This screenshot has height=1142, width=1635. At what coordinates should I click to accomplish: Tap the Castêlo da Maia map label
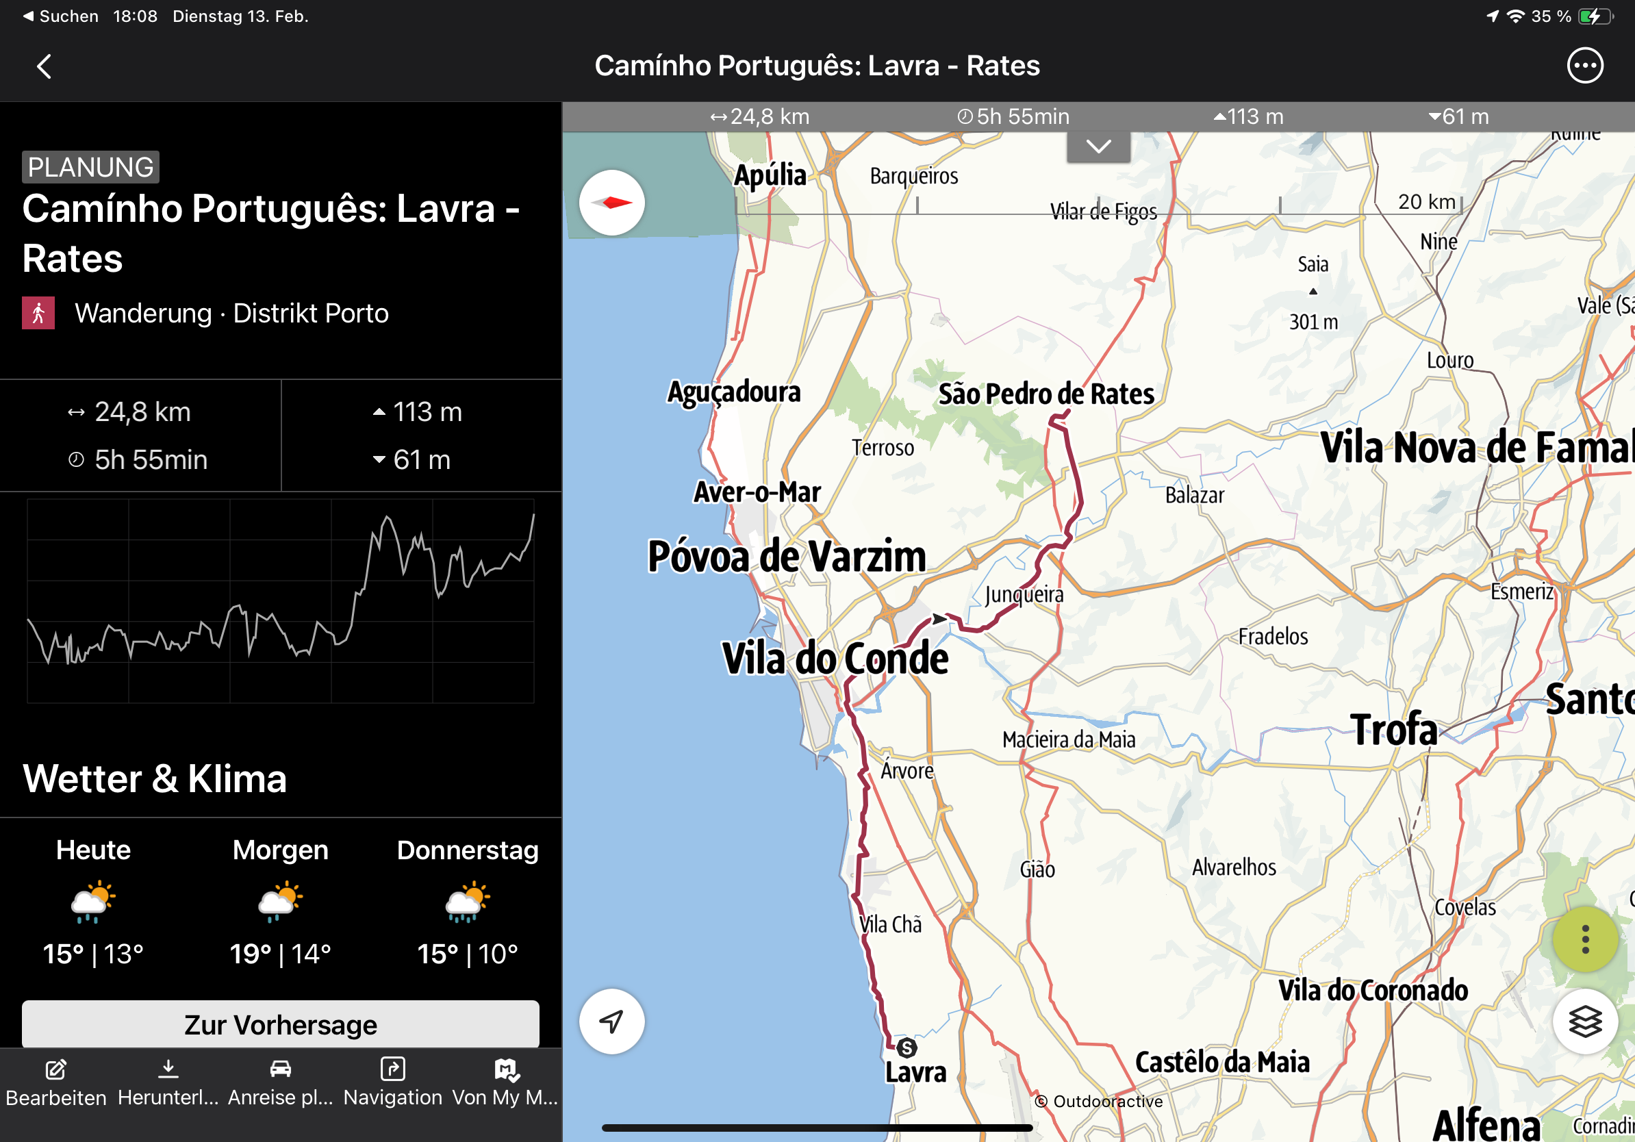1222,1061
